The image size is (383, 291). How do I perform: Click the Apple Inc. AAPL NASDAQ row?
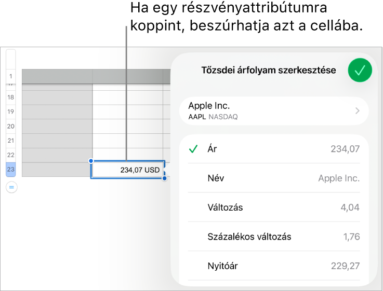tap(274, 111)
